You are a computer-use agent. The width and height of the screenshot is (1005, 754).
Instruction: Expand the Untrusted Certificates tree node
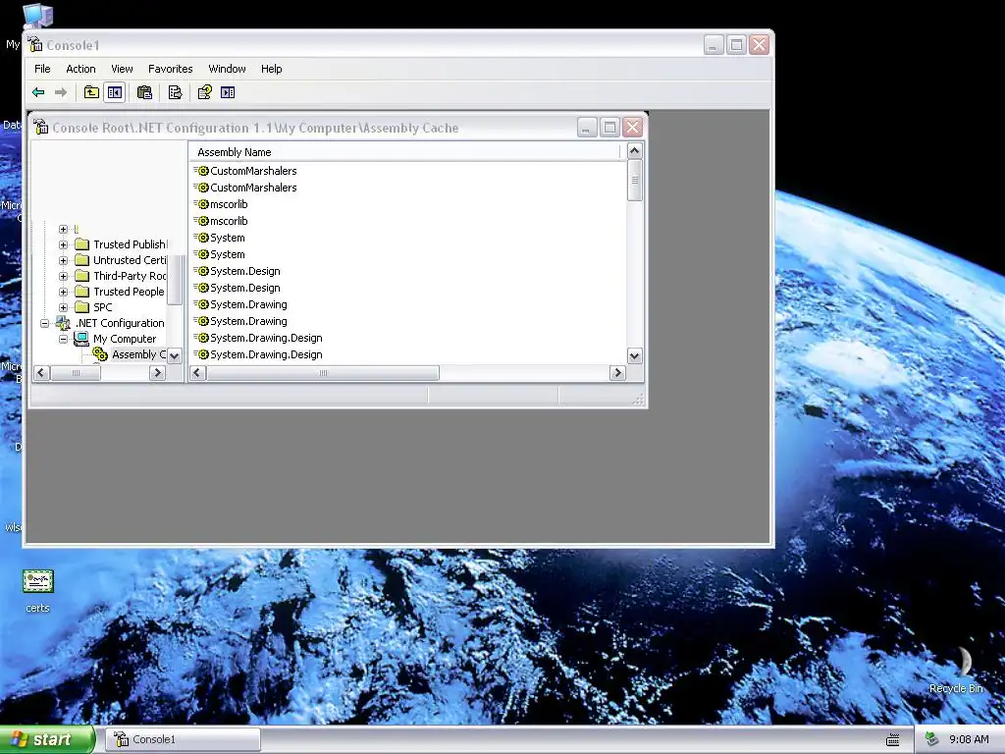coord(63,260)
